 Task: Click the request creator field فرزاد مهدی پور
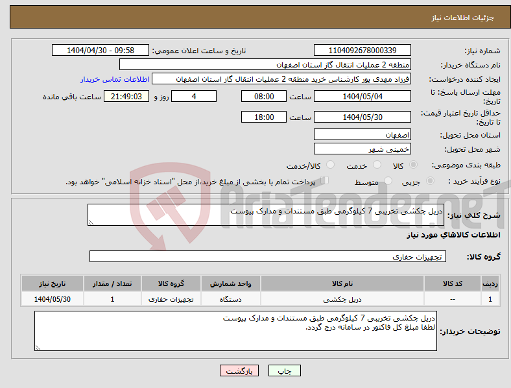click(281, 79)
